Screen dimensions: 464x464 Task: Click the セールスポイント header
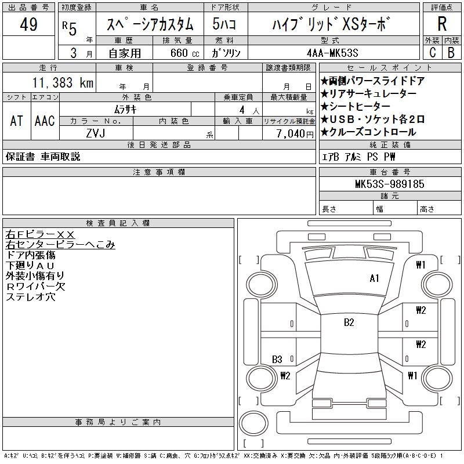tap(390, 68)
